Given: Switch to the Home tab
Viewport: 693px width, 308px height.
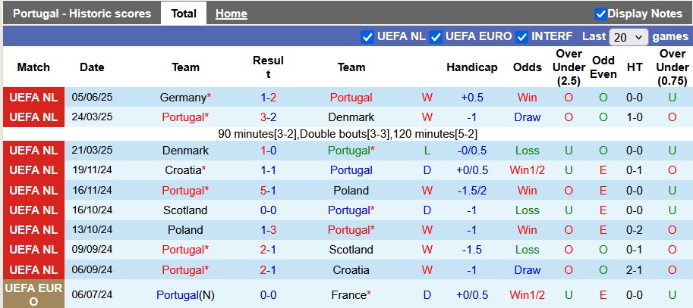Looking at the screenshot, I should (231, 14).
